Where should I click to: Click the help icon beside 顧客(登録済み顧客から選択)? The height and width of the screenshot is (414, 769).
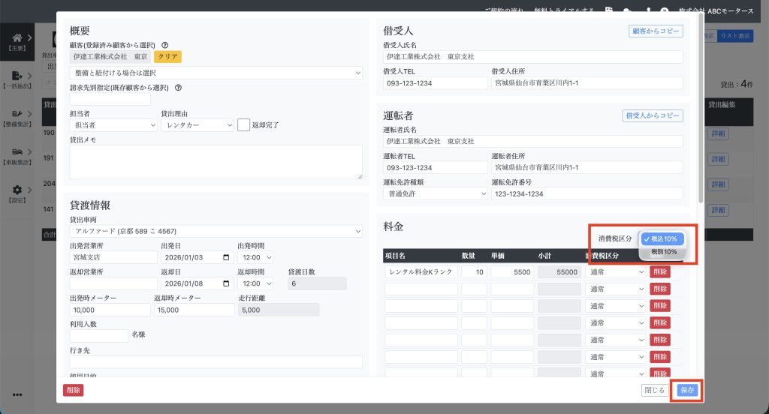point(164,45)
